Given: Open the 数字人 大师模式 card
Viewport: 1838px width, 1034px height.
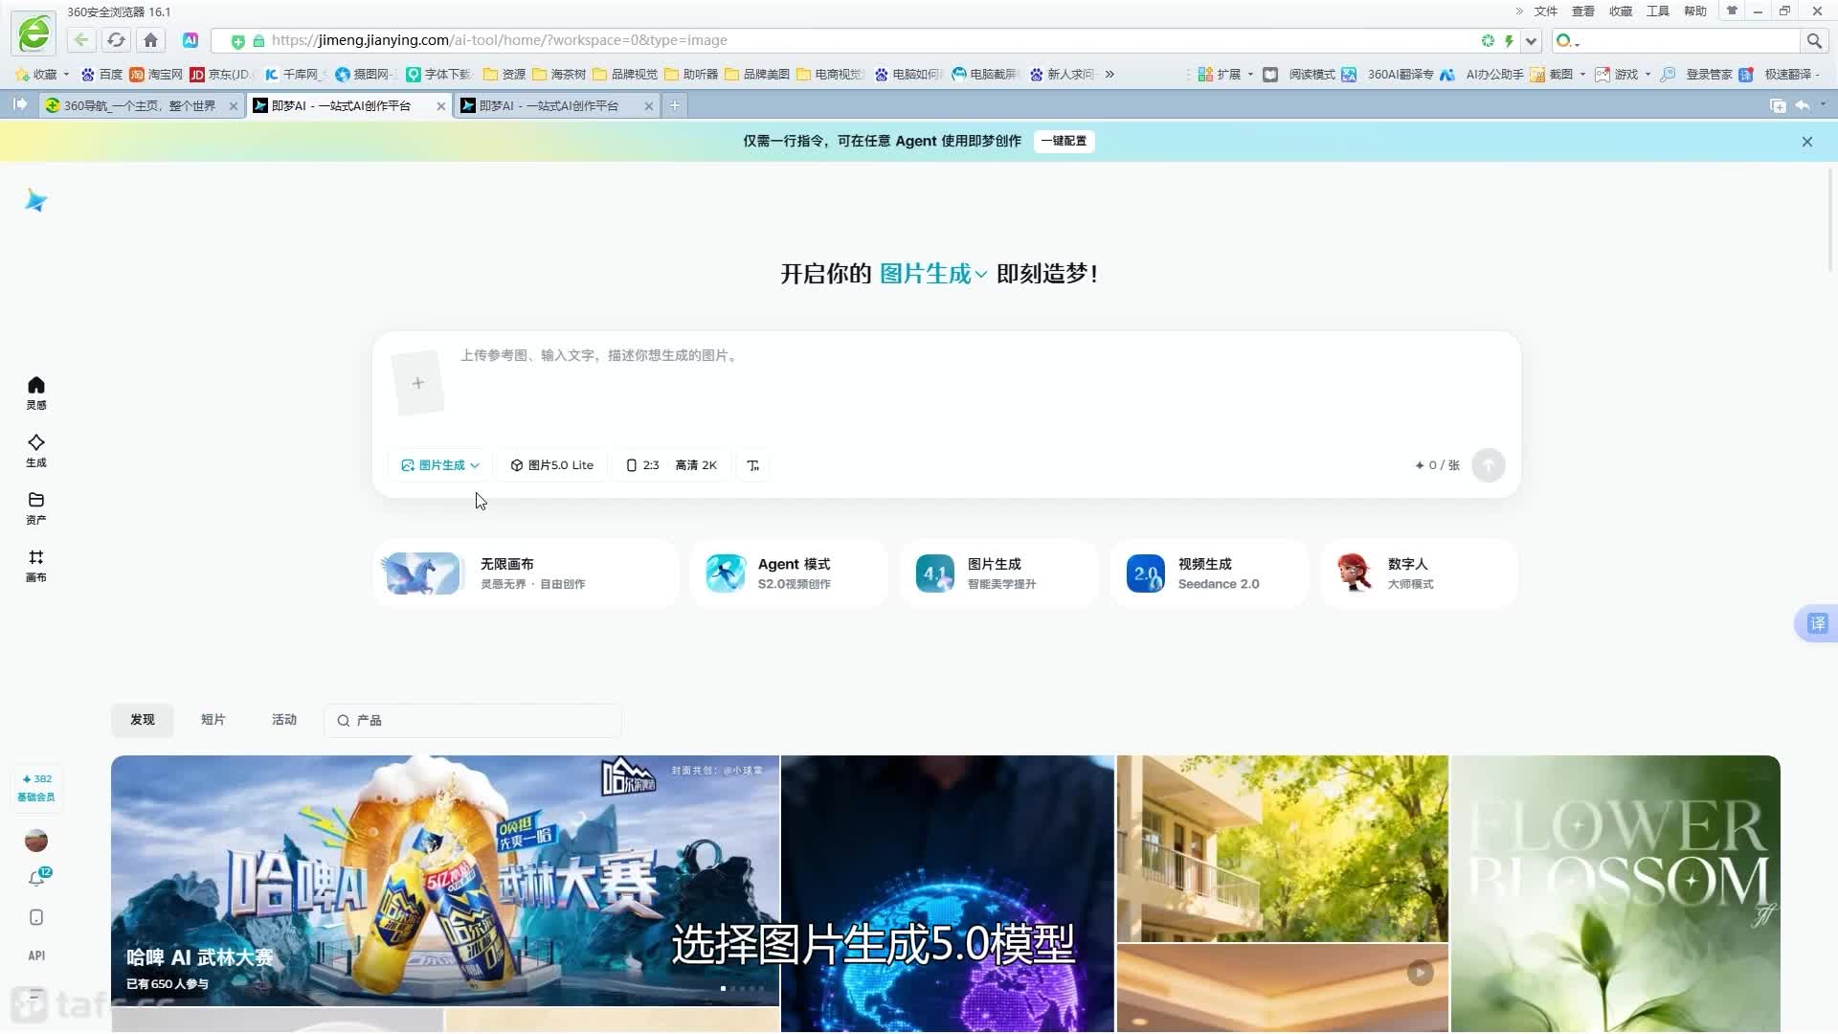Looking at the screenshot, I should 1420,573.
